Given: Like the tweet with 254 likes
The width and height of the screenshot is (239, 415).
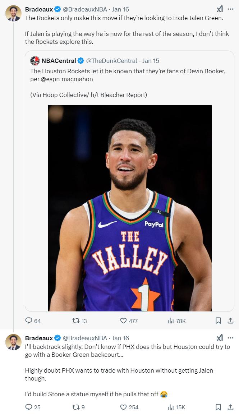Looking at the screenshot, I should point(124,407).
